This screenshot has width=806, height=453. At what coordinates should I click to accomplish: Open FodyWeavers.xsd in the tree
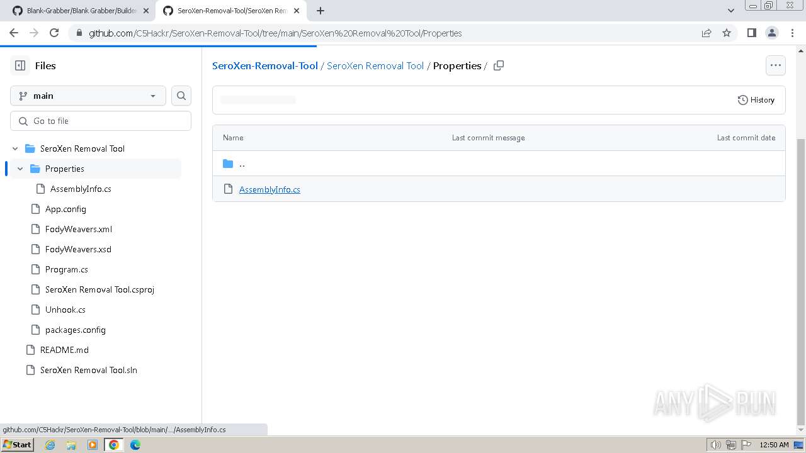pos(78,249)
